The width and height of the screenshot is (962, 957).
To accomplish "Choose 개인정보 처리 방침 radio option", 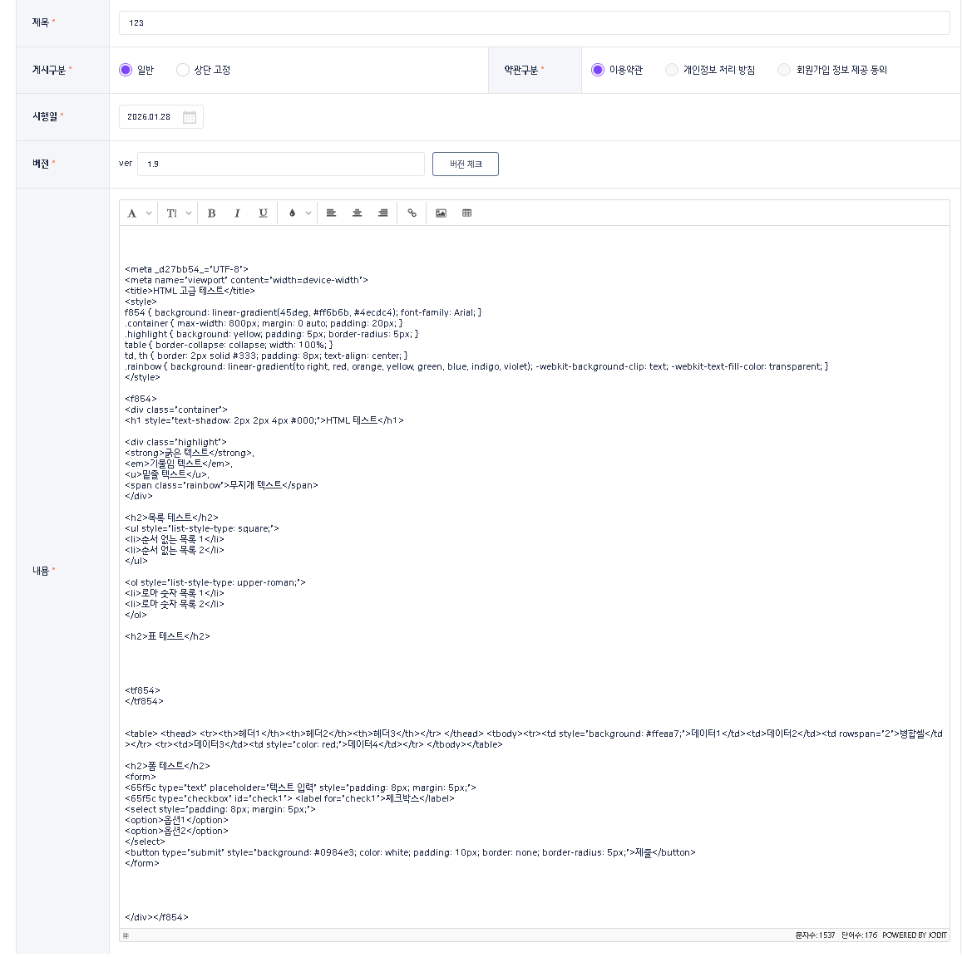I will point(672,71).
